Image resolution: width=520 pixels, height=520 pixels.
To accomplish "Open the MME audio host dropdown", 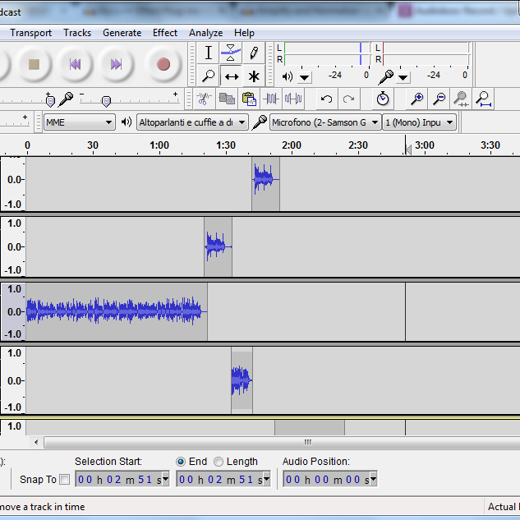I will (80, 122).
